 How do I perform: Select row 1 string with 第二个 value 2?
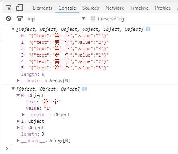click(65, 42)
